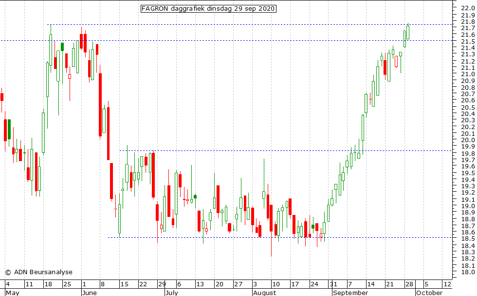Select the August month label
The width and height of the screenshot is (477, 296).
click(265, 293)
